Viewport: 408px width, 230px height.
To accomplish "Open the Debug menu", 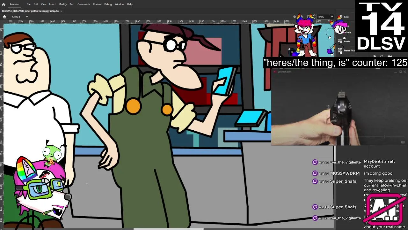I will click(108, 4).
